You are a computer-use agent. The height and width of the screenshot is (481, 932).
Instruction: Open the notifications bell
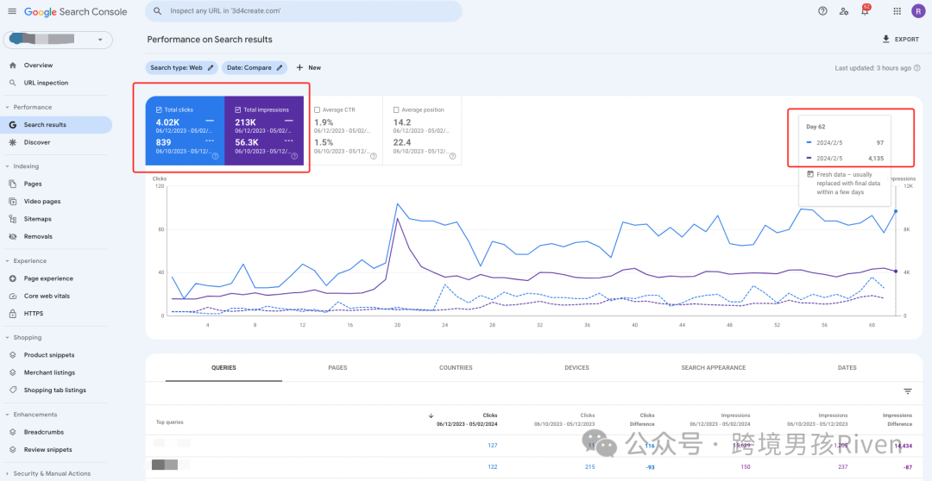coord(865,11)
